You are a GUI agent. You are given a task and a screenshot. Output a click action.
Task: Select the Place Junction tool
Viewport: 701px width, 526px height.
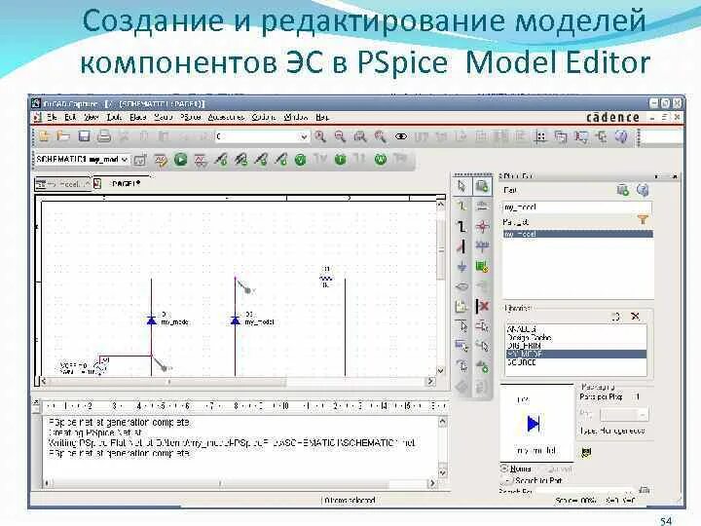click(482, 226)
